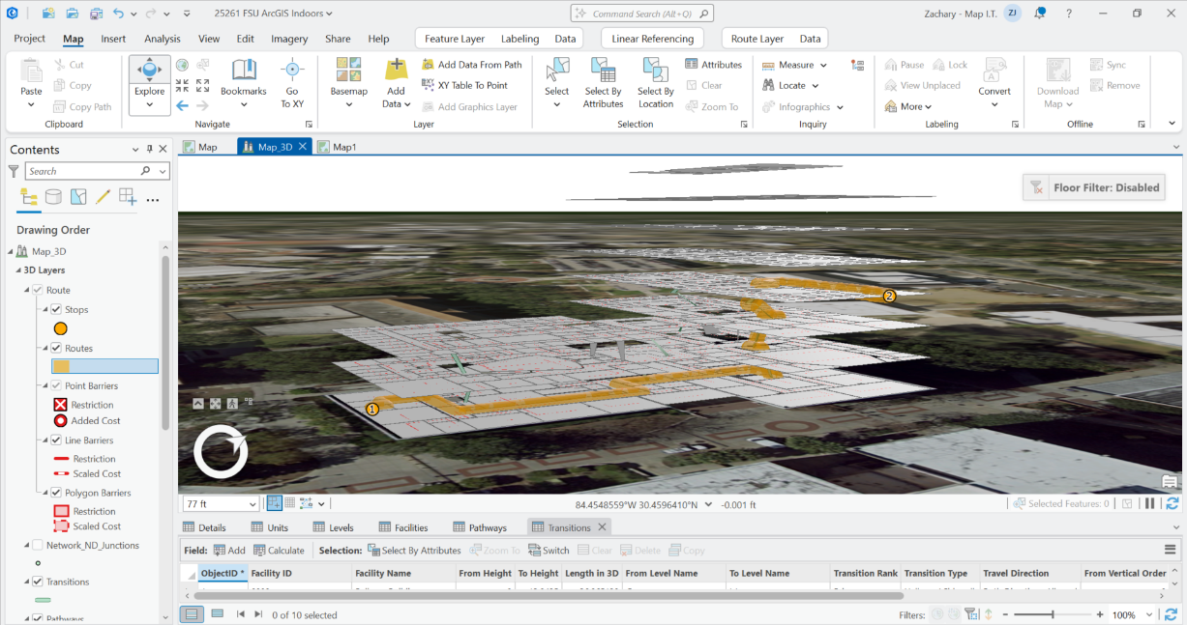1187x625 pixels.
Task: Click Switch selection button
Action: [549, 550]
